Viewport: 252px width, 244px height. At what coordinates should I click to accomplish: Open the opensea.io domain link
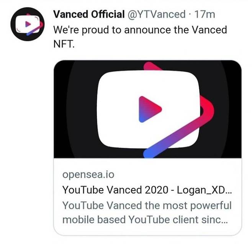tap(88, 175)
